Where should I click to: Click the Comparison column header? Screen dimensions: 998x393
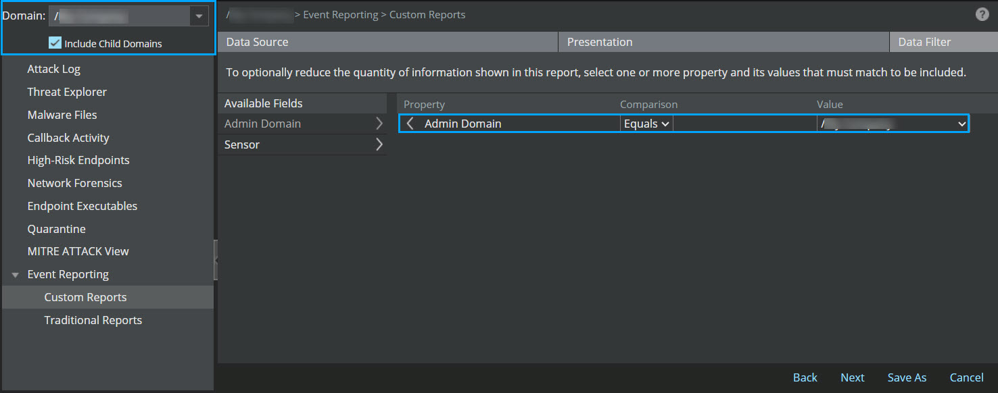pyautogui.click(x=649, y=104)
